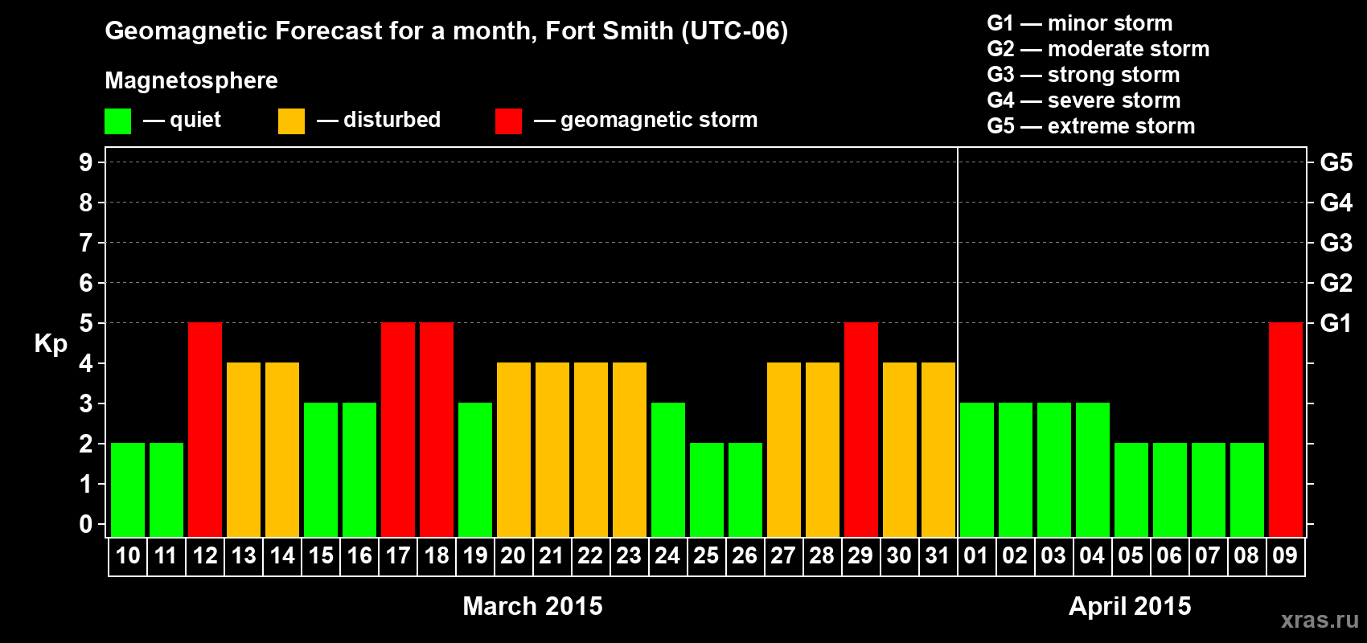
Task: Click the green bar for March 25
Action: (x=707, y=489)
